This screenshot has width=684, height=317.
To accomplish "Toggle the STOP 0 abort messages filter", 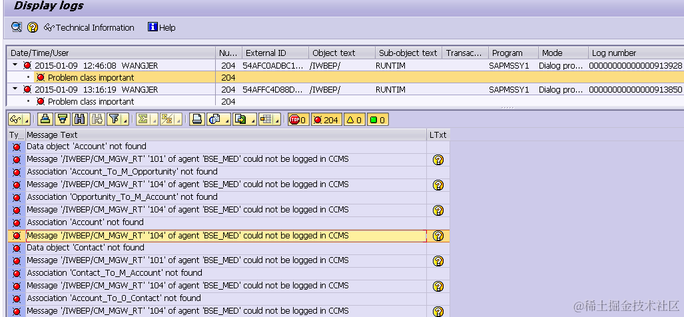I will [x=298, y=119].
